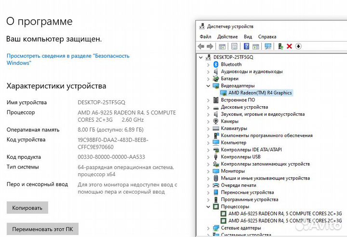
Task: Open the Вид menu
Action: tap(248, 37)
